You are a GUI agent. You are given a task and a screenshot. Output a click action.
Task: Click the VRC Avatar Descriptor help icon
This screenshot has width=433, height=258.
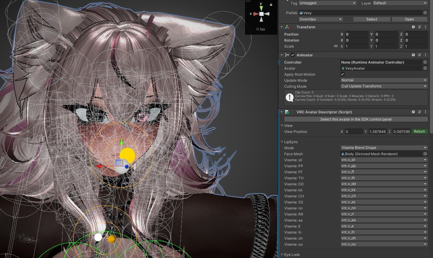413,112
